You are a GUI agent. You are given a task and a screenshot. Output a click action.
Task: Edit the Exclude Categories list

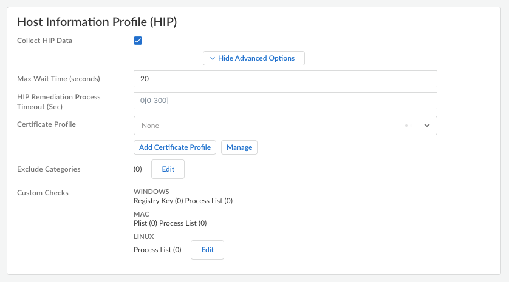168,169
